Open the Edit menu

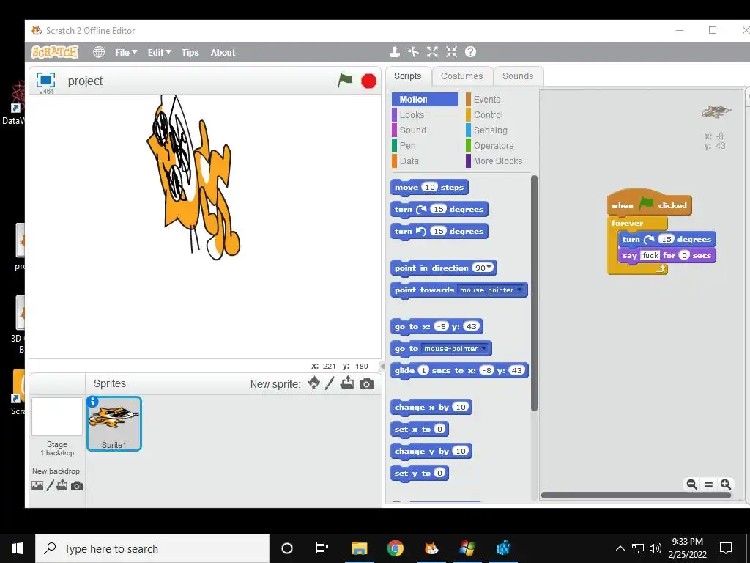click(x=159, y=52)
